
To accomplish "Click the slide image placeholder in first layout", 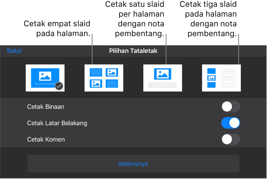I will tap(45, 76).
